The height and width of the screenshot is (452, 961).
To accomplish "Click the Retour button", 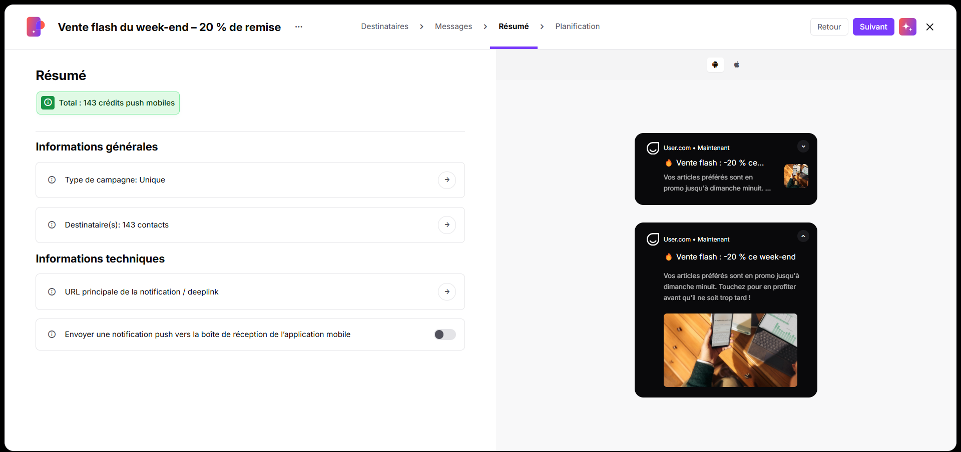I will click(829, 27).
